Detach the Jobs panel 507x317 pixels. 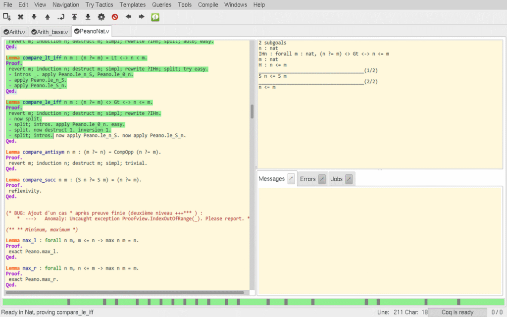click(x=349, y=179)
